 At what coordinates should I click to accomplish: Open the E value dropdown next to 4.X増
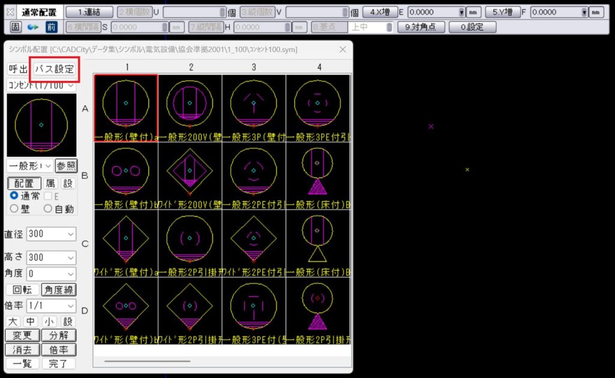tap(462, 12)
